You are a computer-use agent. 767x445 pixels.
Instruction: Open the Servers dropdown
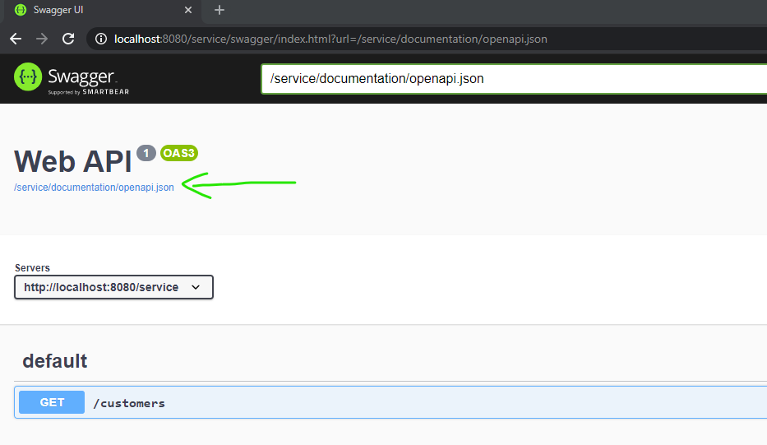click(113, 287)
